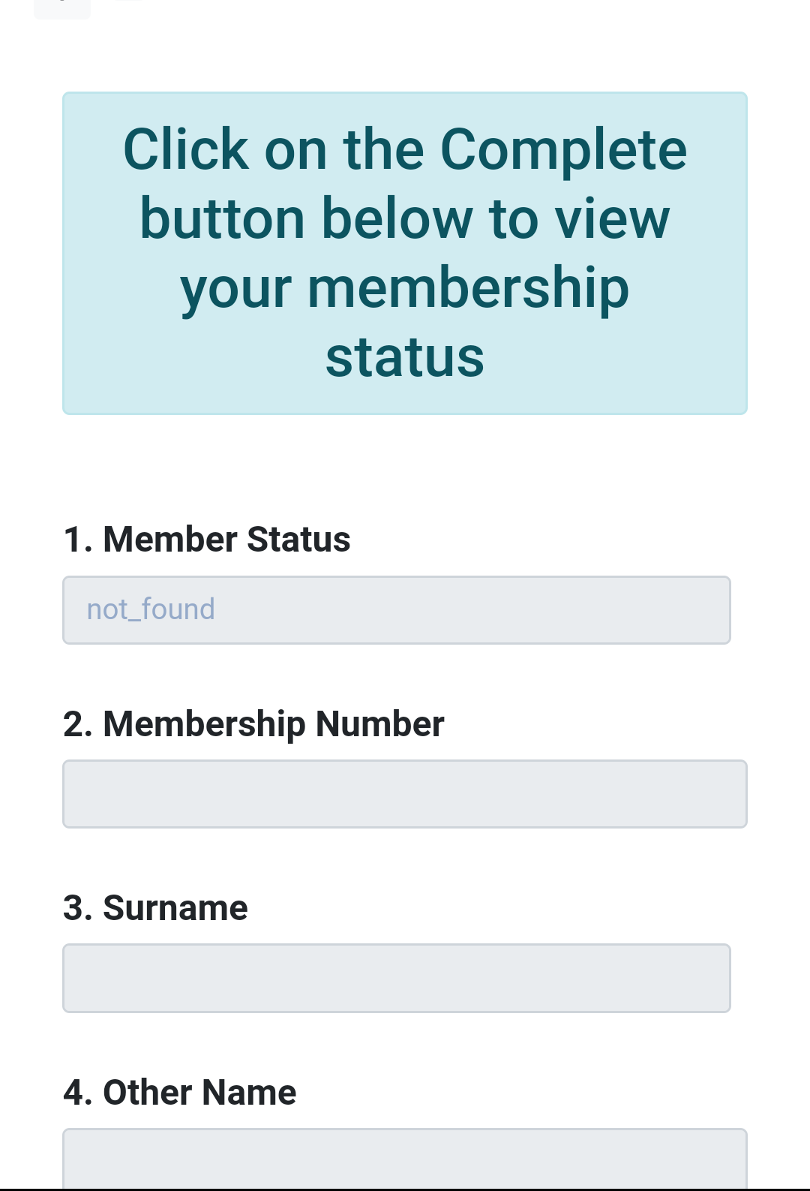Click the '1. Member Status' label
The height and width of the screenshot is (1191, 810).
click(x=207, y=539)
